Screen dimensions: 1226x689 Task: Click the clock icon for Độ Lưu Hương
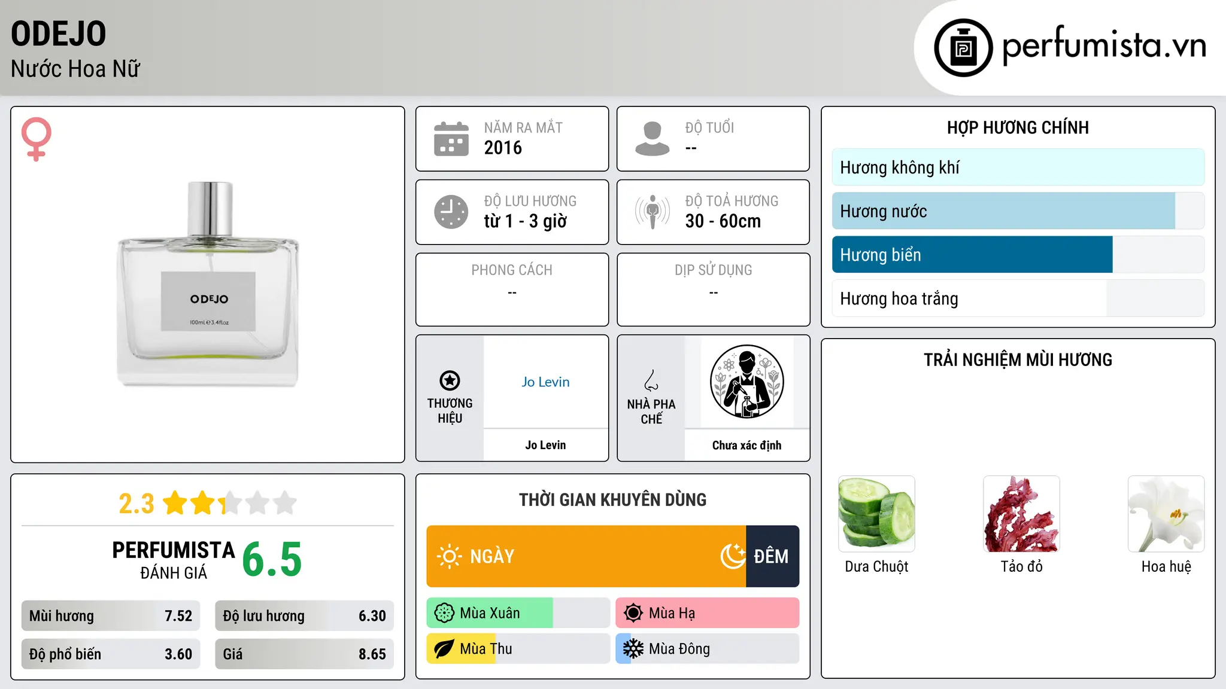(x=451, y=212)
